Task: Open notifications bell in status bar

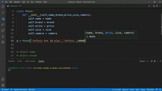Action: tap(160, 89)
